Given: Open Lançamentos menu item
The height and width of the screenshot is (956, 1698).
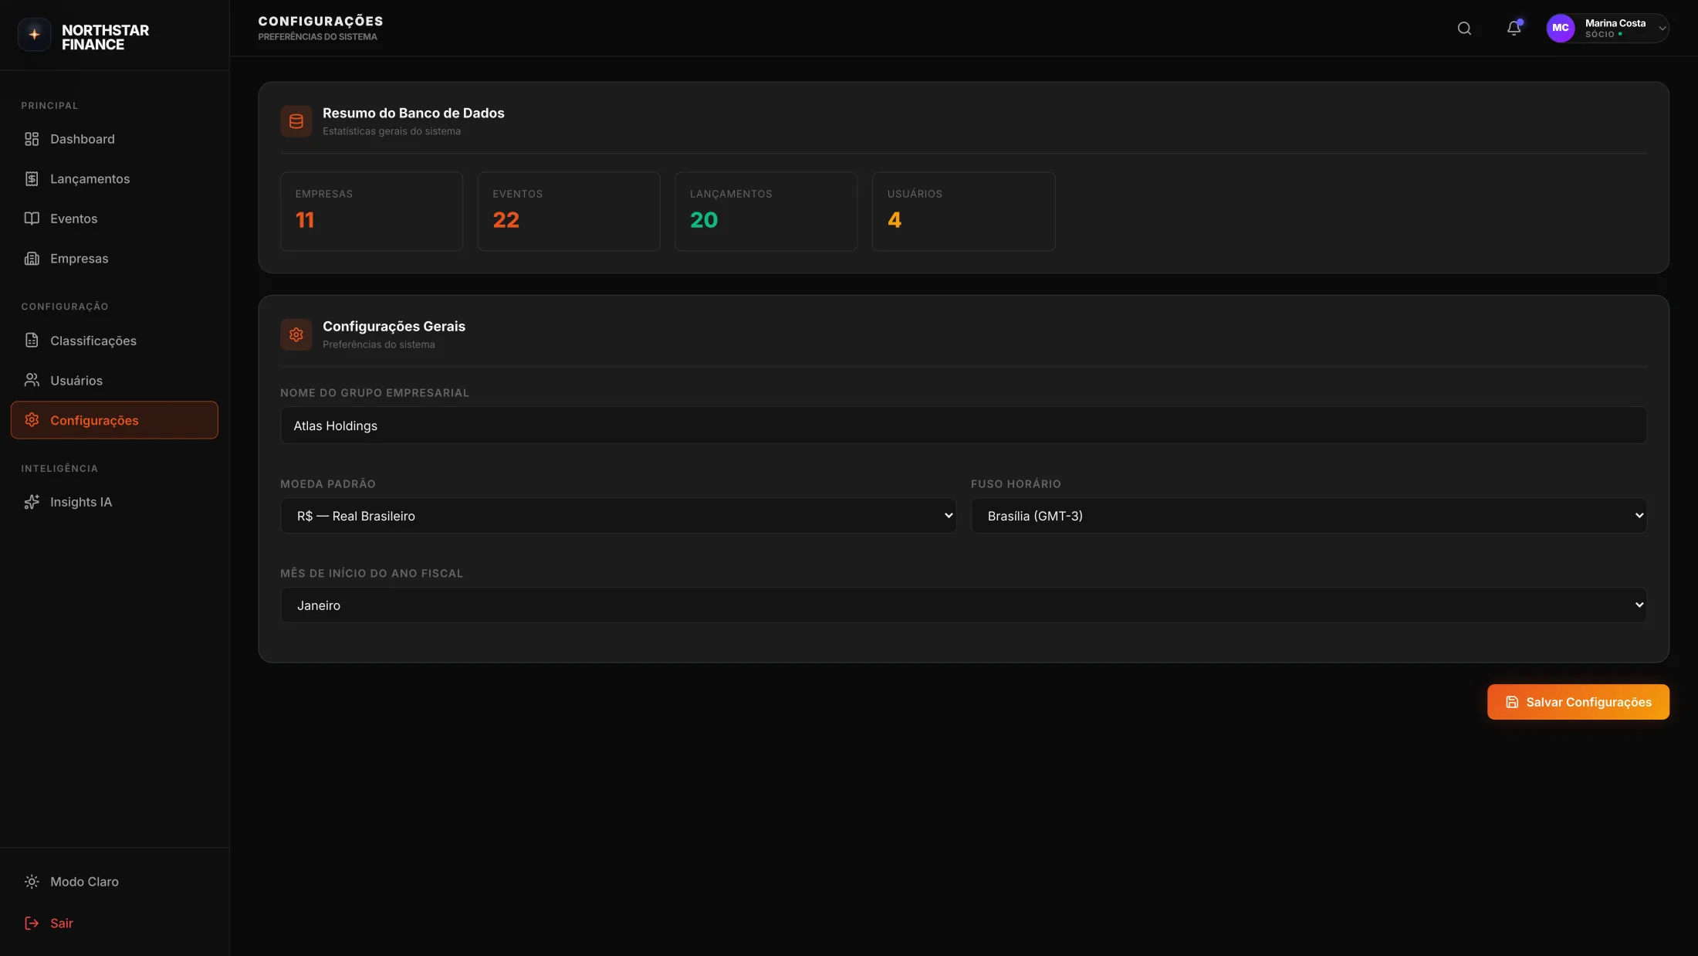Looking at the screenshot, I should point(90,179).
